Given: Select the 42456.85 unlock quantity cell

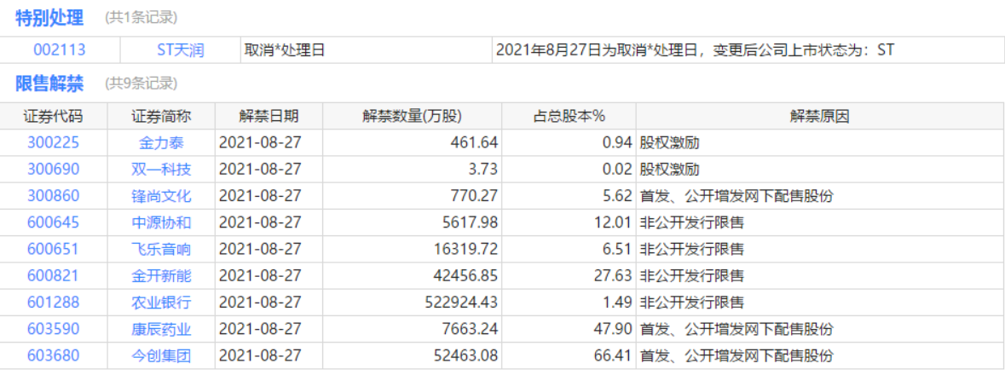Looking at the screenshot, I should click(413, 275).
